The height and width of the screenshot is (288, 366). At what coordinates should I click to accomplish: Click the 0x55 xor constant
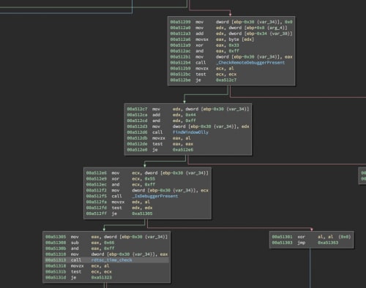tap(150, 178)
